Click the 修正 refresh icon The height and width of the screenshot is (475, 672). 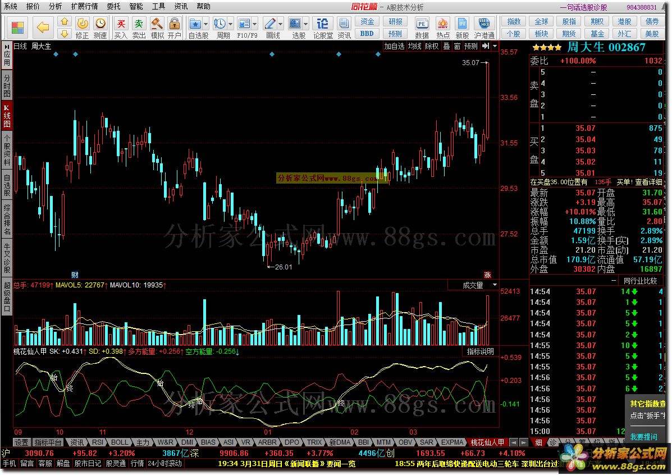(83, 23)
